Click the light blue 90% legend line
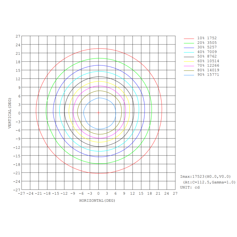 click(189, 75)
